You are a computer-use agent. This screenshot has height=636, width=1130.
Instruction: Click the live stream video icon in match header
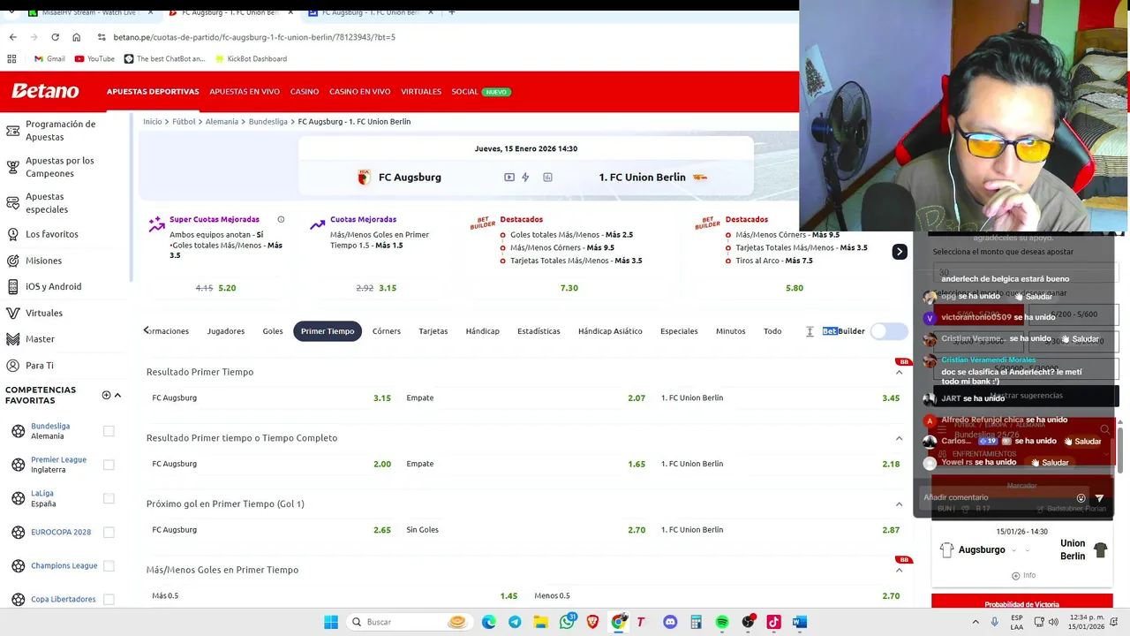pyautogui.click(x=509, y=178)
